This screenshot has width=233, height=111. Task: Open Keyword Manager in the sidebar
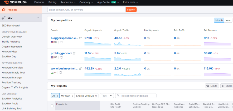(12, 77)
